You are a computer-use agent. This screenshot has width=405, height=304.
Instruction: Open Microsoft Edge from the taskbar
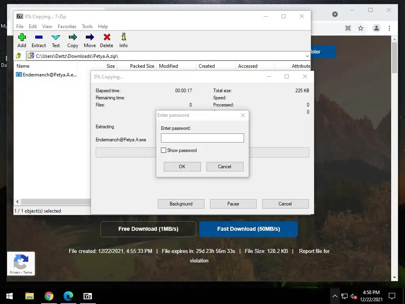coord(68,296)
